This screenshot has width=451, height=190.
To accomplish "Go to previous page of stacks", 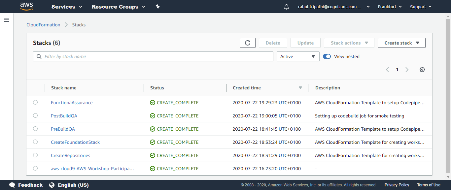I will tap(388, 70).
